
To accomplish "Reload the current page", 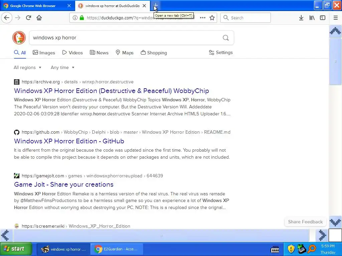I will click(x=28, y=18).
